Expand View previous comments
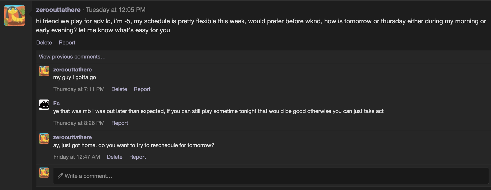The width and height of the screenshot is (491, 190). tap(72, 57)
